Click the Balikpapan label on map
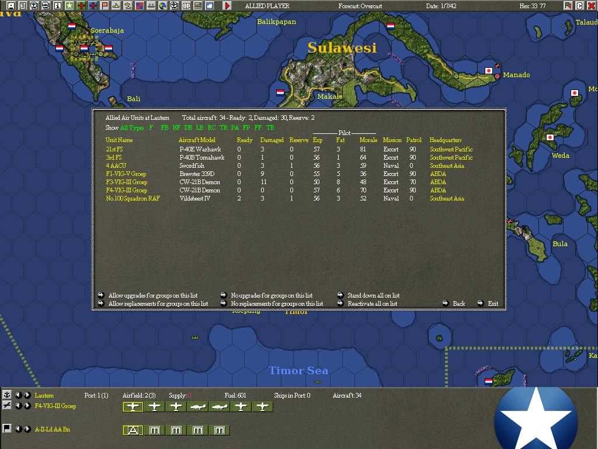598x449 pixels. point(276,22)
